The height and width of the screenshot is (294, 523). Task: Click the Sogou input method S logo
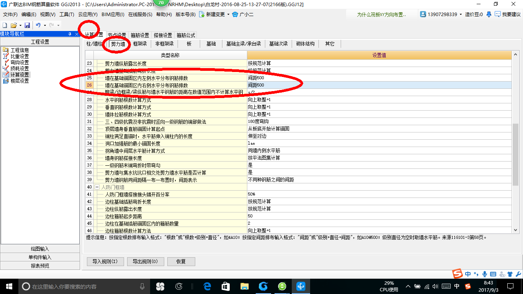pos(458,274)
